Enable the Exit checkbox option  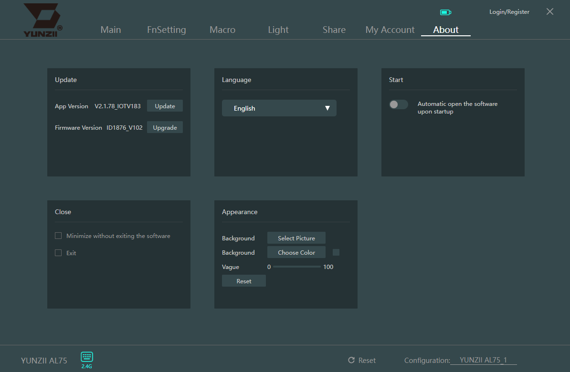(x=58, y=253)
